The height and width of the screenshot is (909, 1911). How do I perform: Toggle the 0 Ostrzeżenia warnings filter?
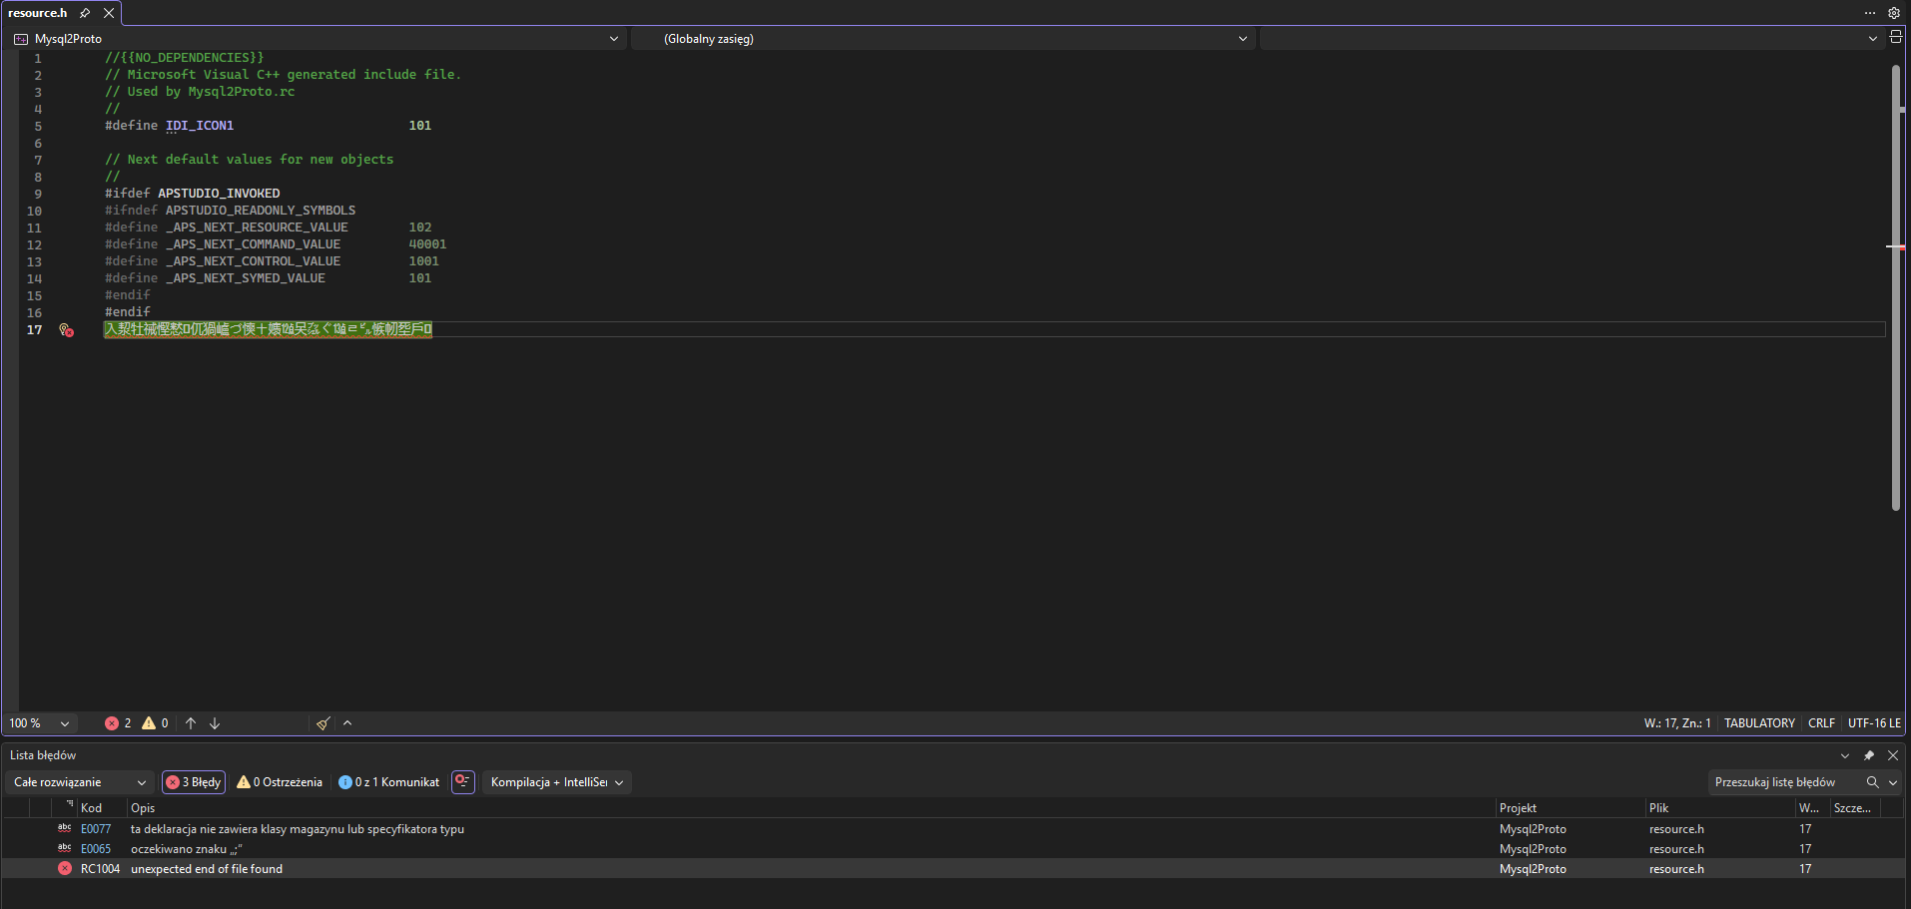pos(280,782)
